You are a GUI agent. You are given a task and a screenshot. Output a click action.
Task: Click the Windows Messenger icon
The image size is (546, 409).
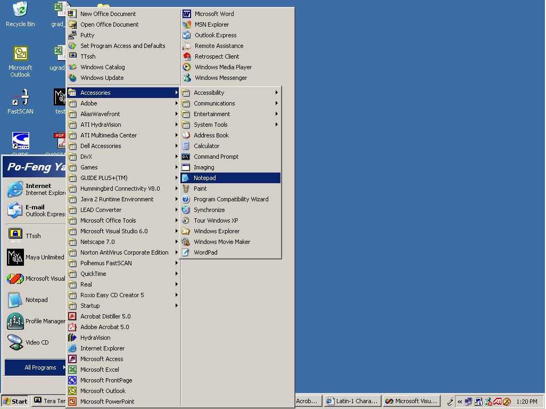[x=187, y=78]
